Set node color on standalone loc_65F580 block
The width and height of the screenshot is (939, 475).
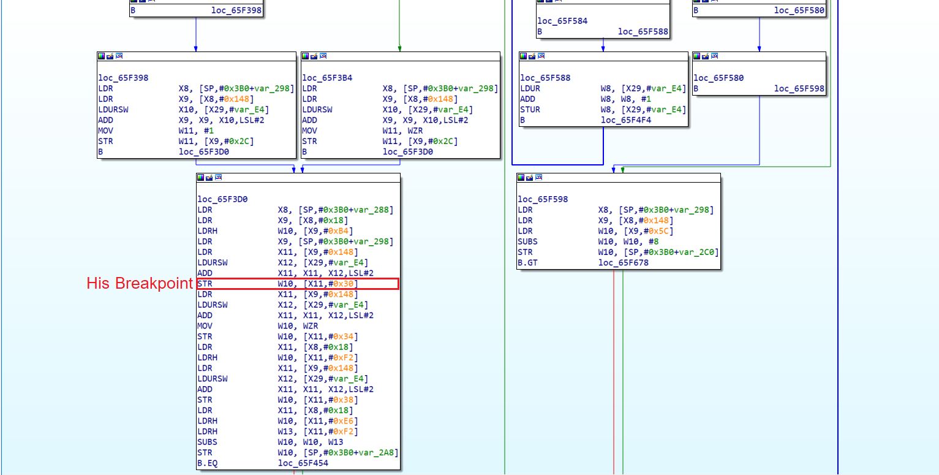[x=697, y=56]
